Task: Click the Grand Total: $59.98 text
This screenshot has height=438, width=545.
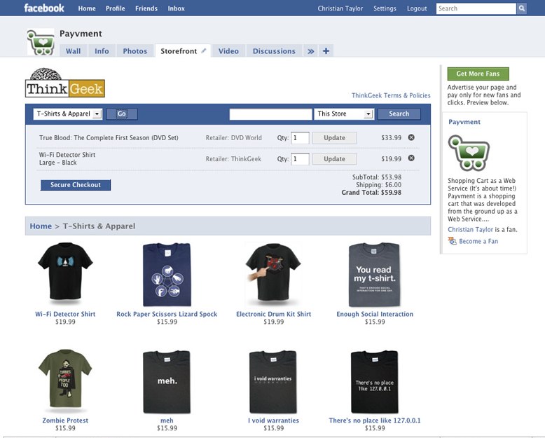Action: tap(371, 192)
